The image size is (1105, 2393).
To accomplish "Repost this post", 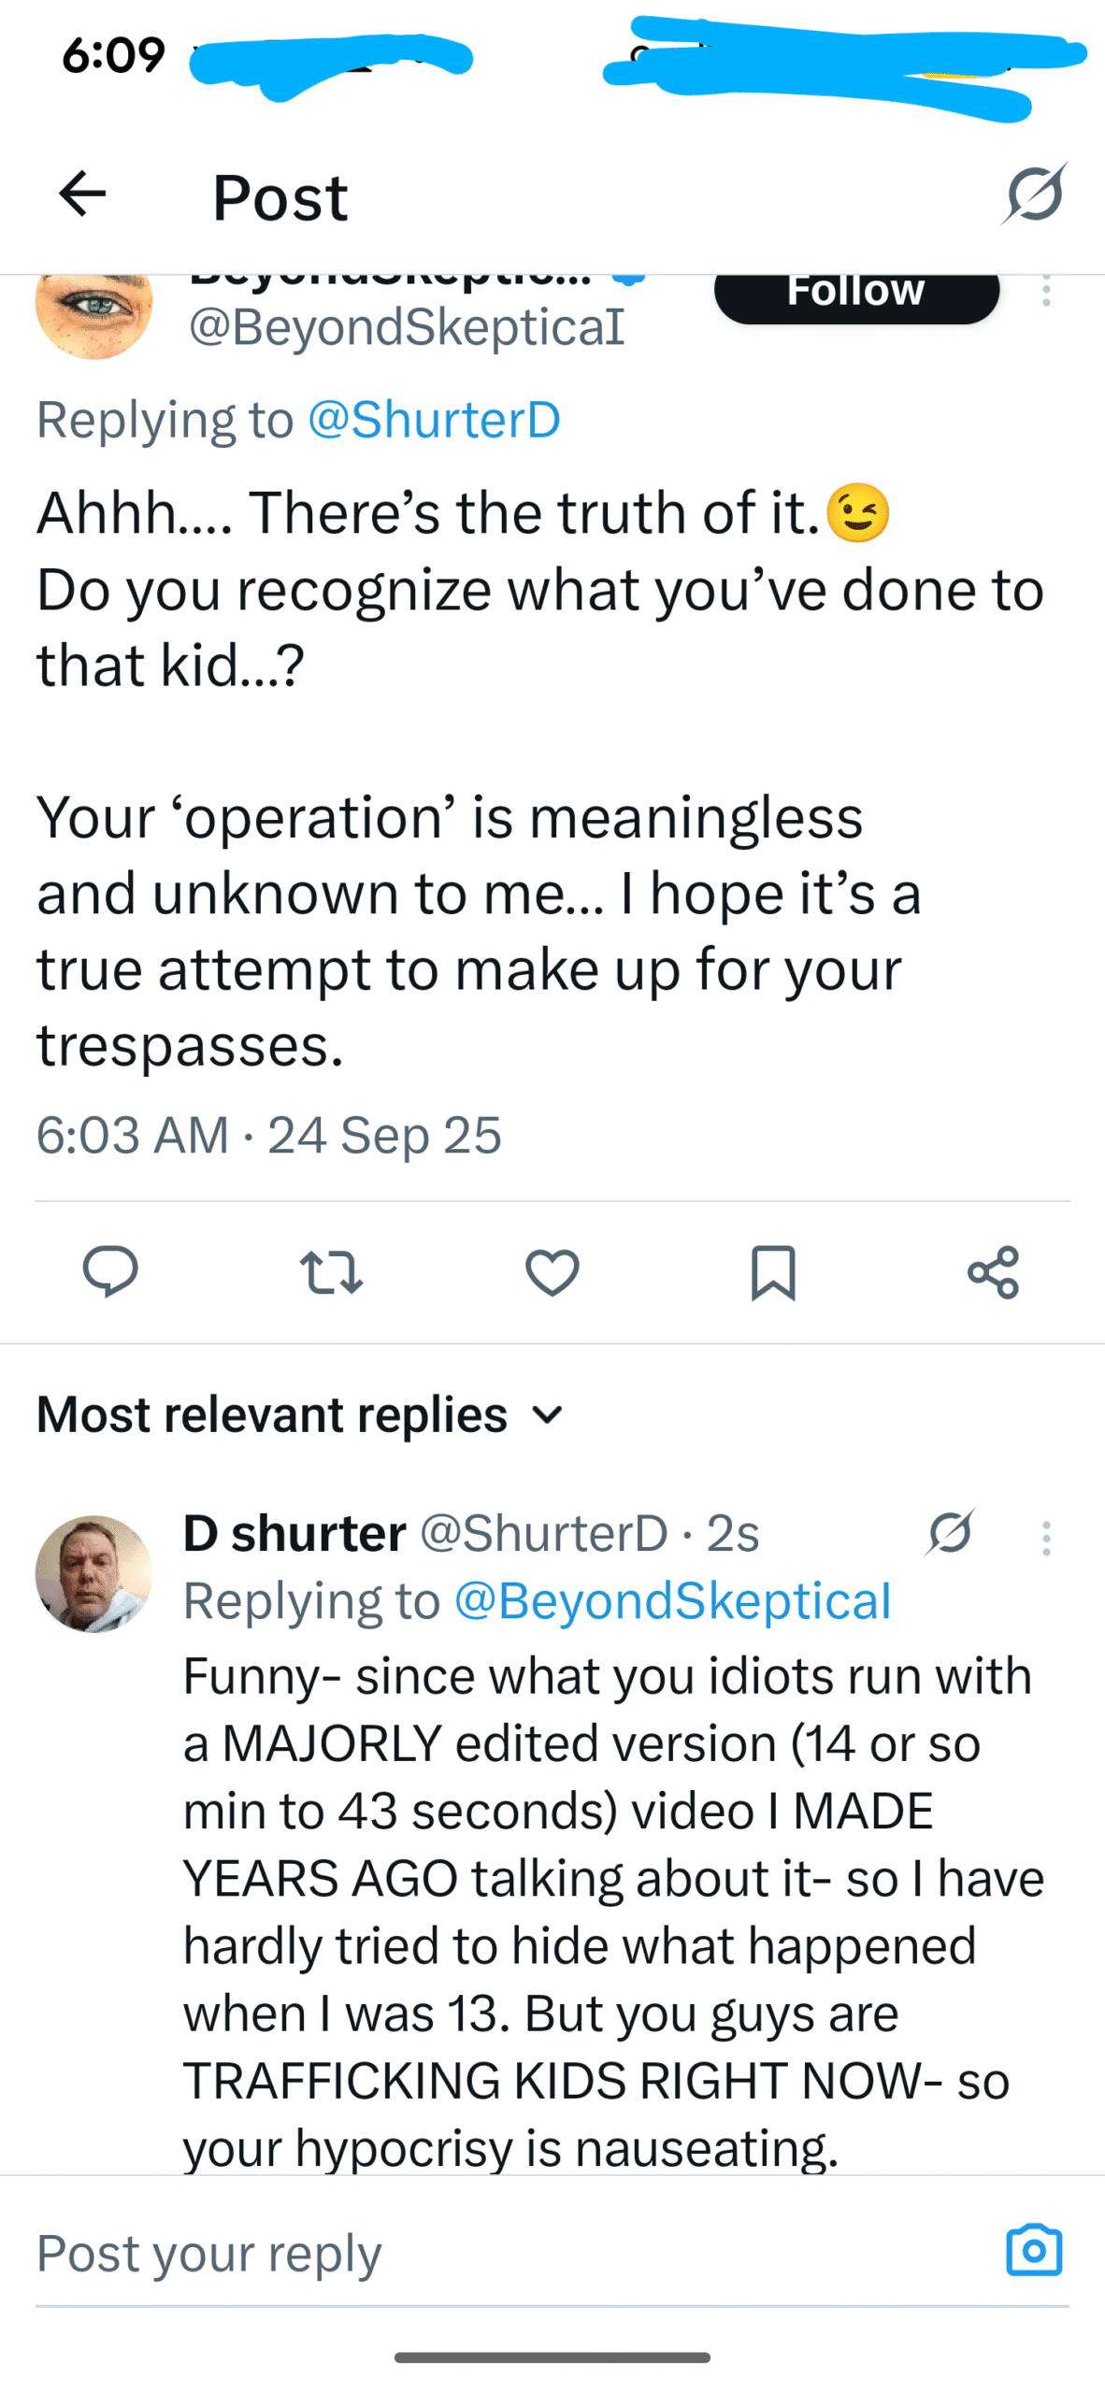I will (x=331, y=1271).
